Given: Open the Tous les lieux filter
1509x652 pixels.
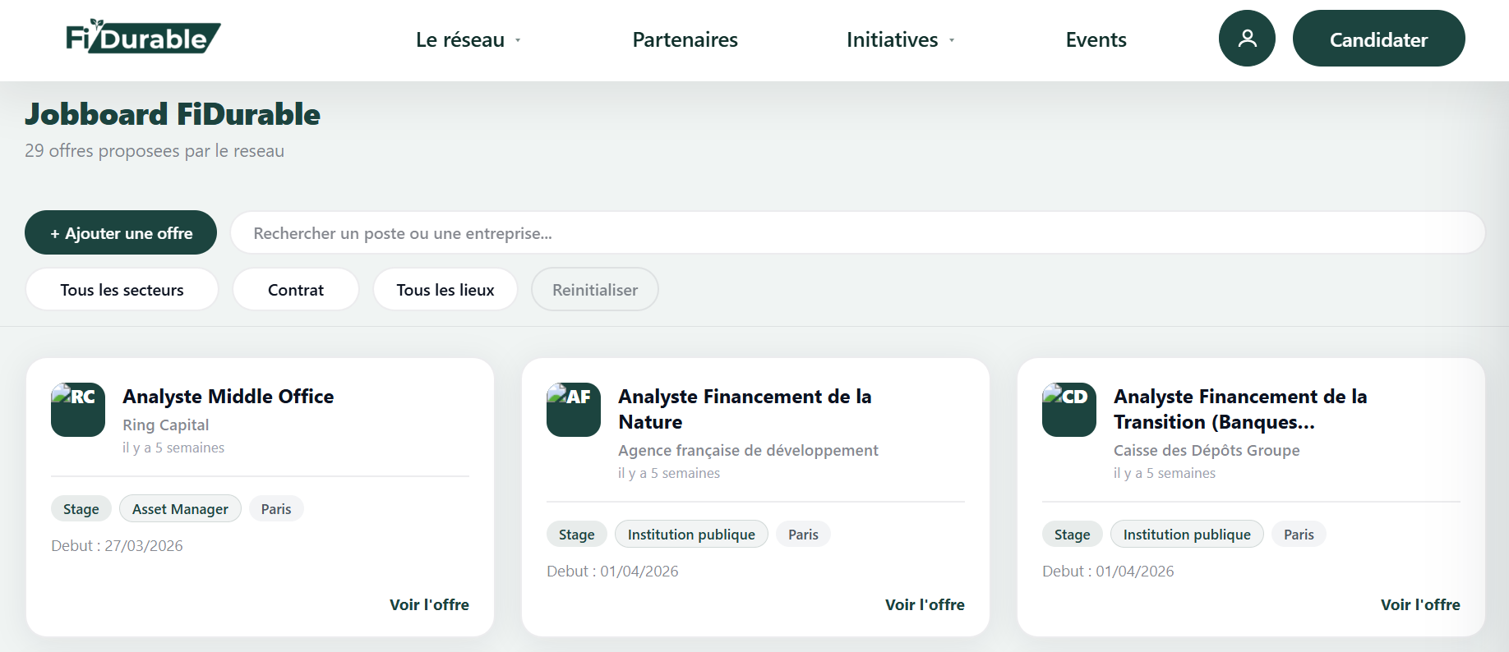Looking at the screenshot, I should (x=445, y=290).
